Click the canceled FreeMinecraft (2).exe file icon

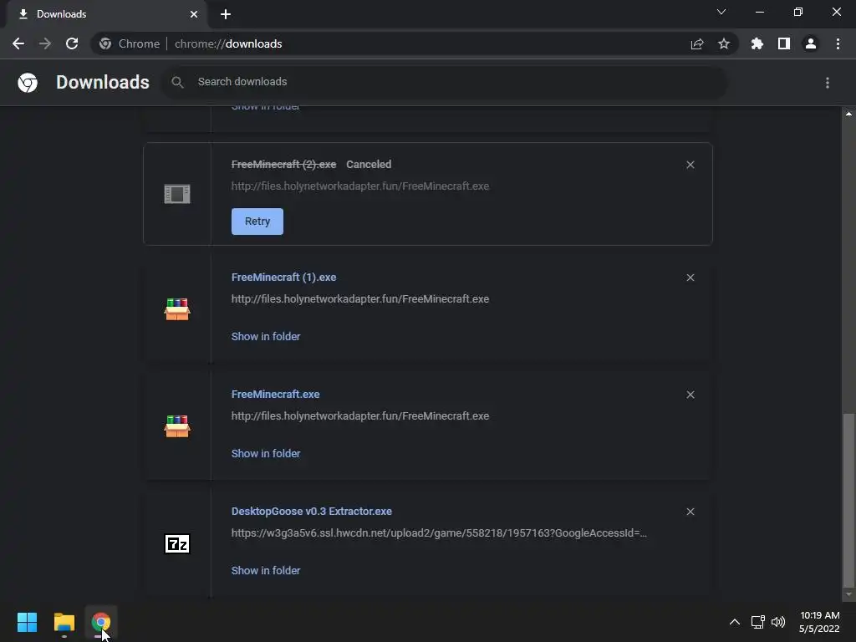pyautogui.click(x=177, y=194)
